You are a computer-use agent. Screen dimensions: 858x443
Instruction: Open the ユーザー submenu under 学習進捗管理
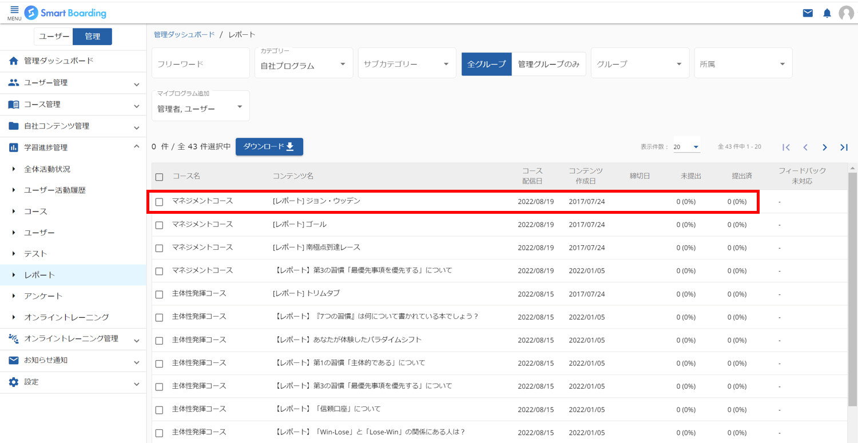(x=39, y=233)
